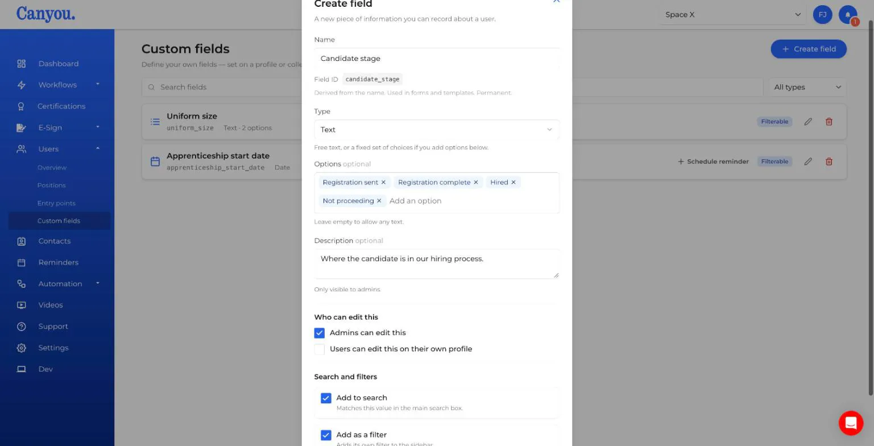874x446 pixels.
Task: Open the Space X workspace dropdown
Action: (733, 15)
